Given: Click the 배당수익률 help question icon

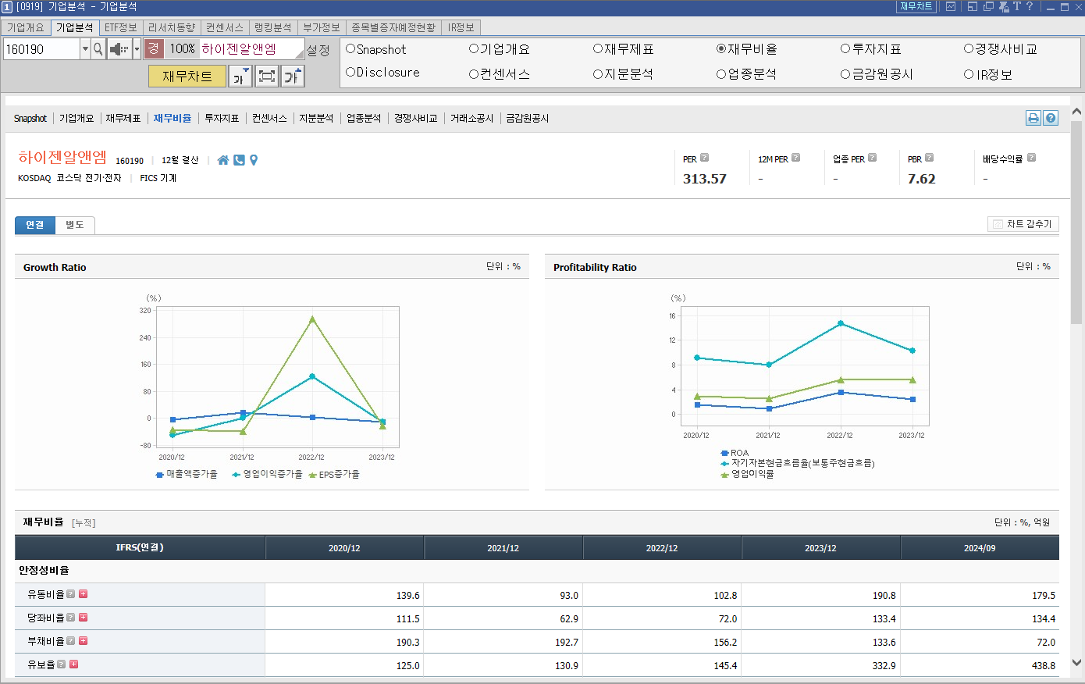Looking at the screenshot, I should (x=1031, y=158).
